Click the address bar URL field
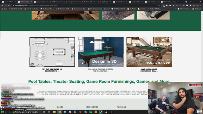Image resolution: width=203 pixels, height=114 pixels. coord(85,6)
